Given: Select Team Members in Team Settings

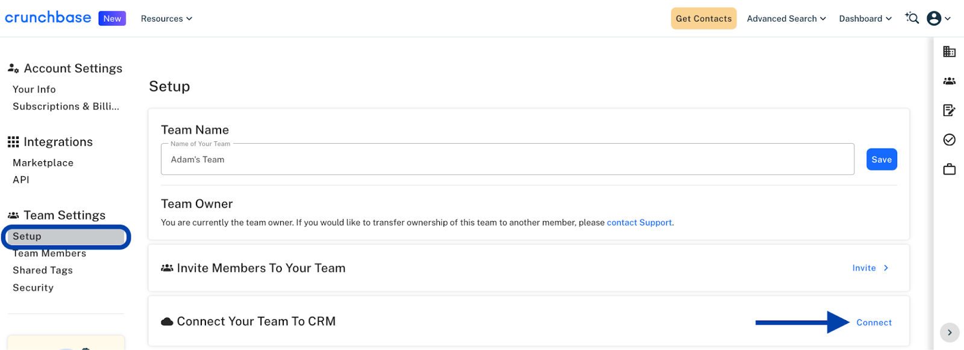Looking at the screenshot, I should click(x=49, y=254).
